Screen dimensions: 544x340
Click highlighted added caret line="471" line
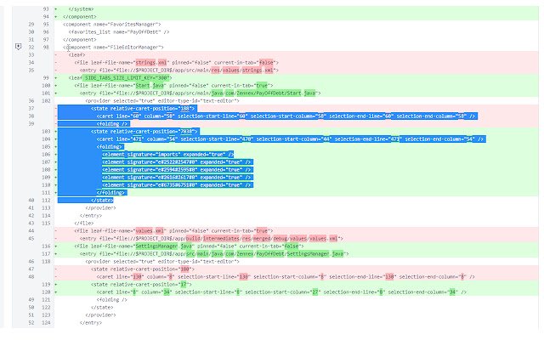(290, 139)
